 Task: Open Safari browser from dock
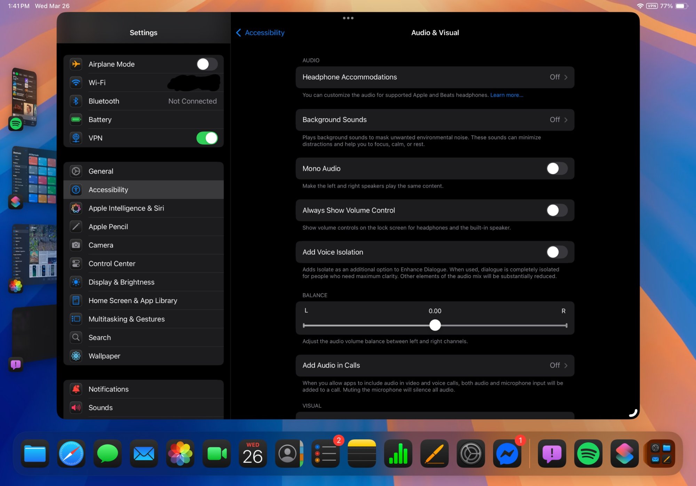pos(71,454)
